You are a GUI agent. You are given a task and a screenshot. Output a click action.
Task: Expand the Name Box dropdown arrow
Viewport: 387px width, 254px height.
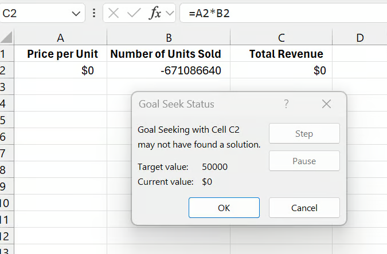[76, 13]
